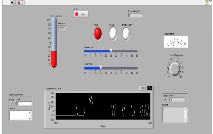Click the red STOP button
Screen dimensions: 213x134
[81, 14]
